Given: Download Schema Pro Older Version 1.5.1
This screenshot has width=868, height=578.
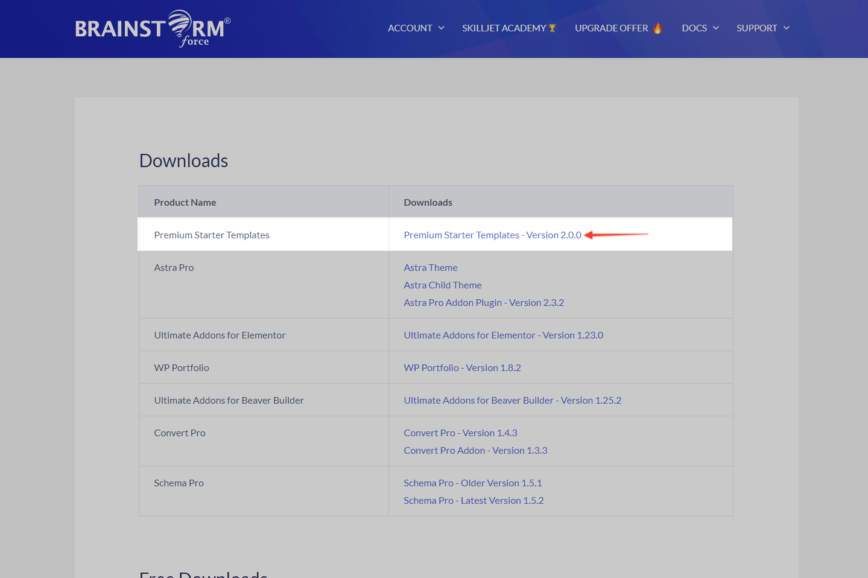Looking at the screenshot, I should [x=473, y=483].
